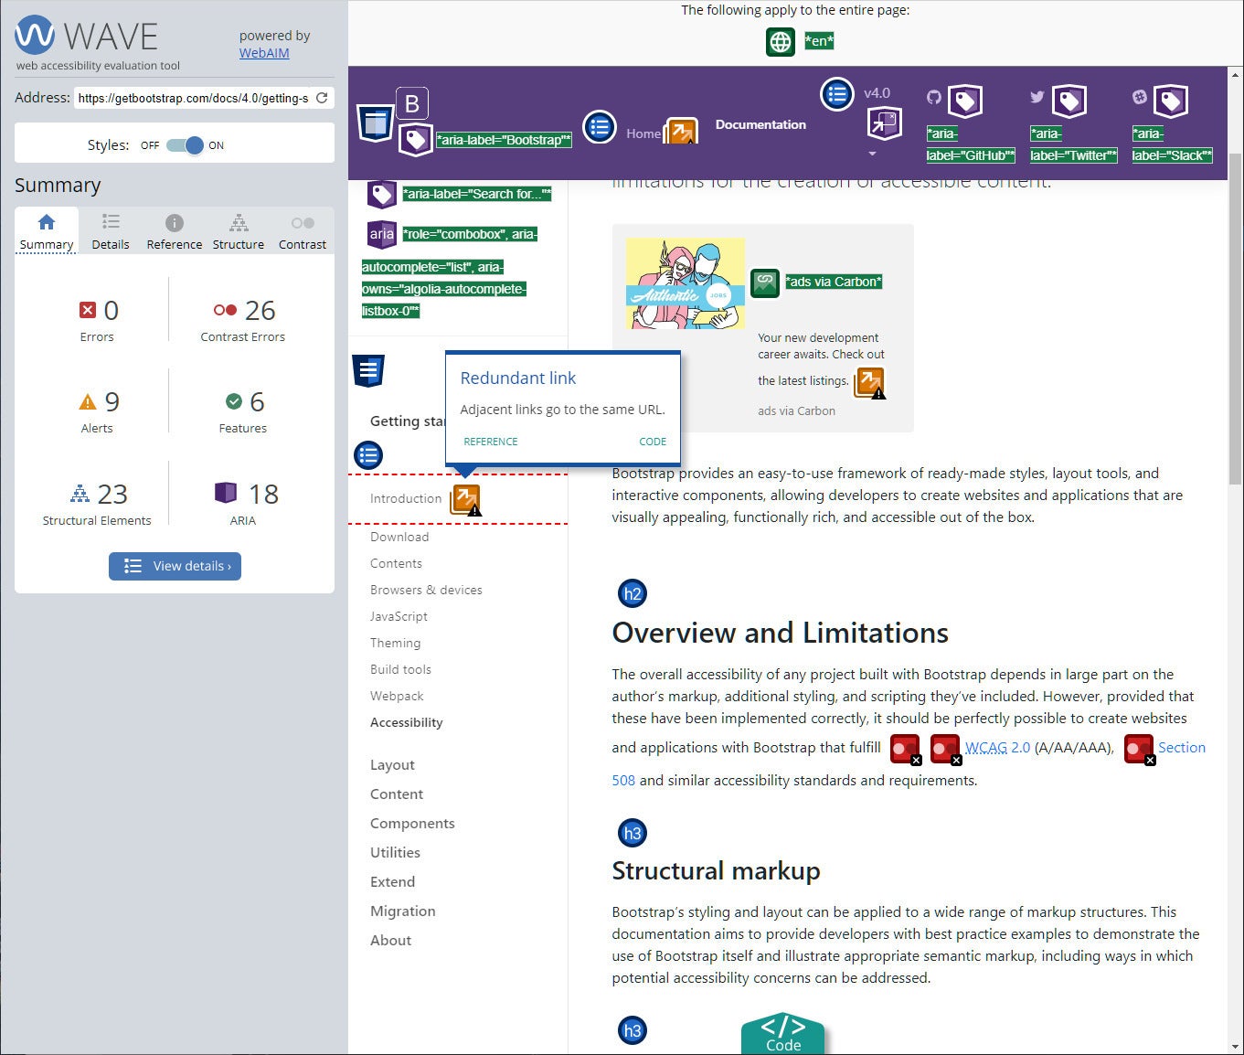Viewport: 1244px width, 1055px height.
Task: Open the Browsers & devices link
Action: point(426,590)
